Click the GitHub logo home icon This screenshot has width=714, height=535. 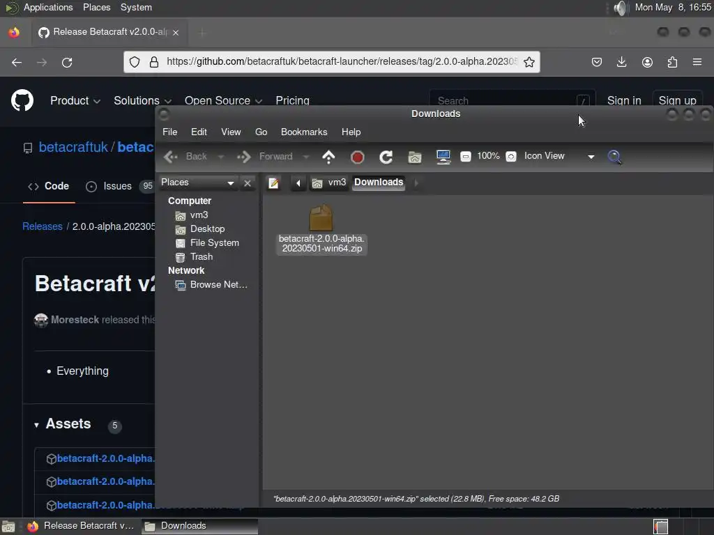pyautogui.click(x=22, y=100)
